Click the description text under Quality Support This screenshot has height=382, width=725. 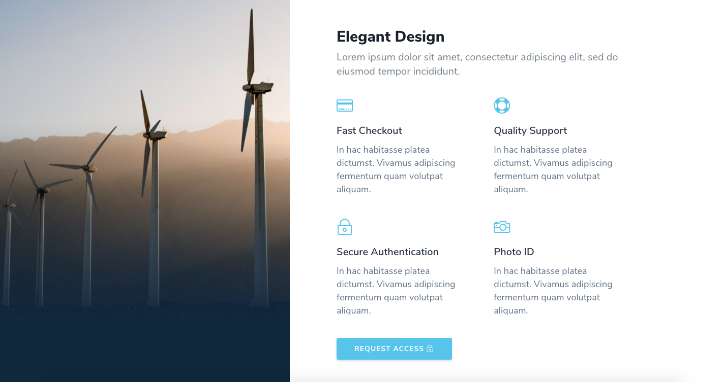553,169
